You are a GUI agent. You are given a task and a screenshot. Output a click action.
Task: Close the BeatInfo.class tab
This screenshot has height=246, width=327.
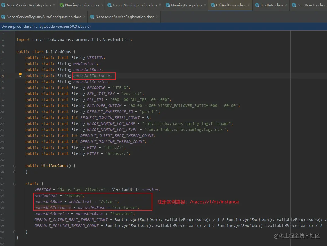tap(286, 5)
